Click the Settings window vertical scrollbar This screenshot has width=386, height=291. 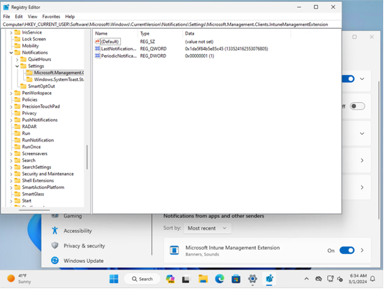click(379, 150)
